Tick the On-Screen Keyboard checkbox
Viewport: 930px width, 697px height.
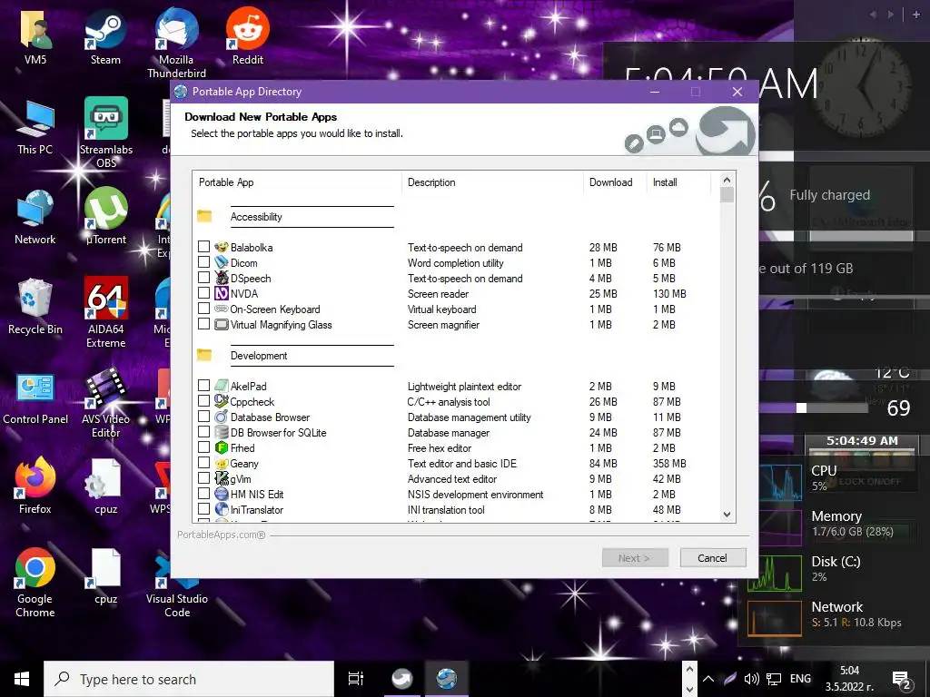point(203,309)
